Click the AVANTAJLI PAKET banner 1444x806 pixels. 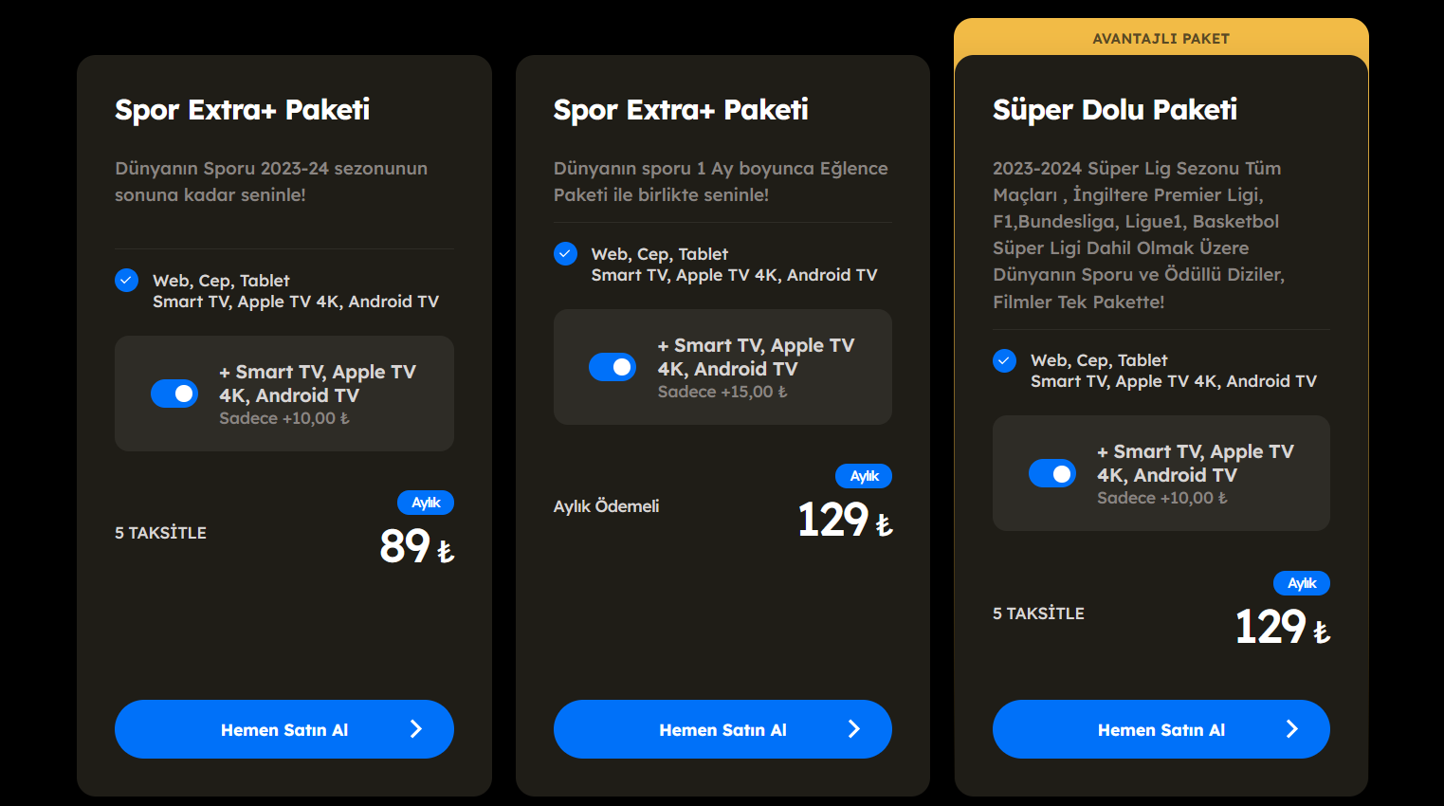(x=1161, y=39)
